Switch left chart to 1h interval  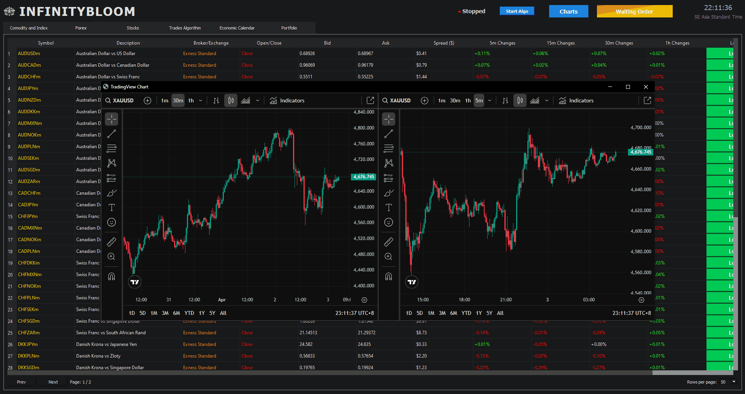tap(191, 100)
